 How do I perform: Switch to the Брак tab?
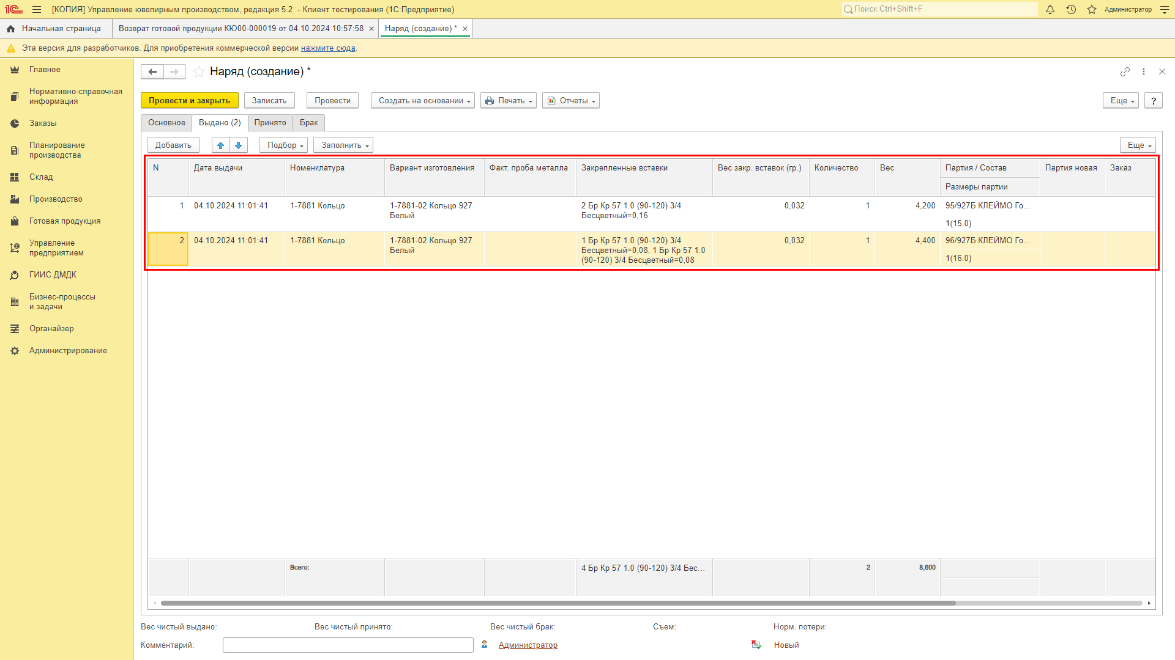309,123
